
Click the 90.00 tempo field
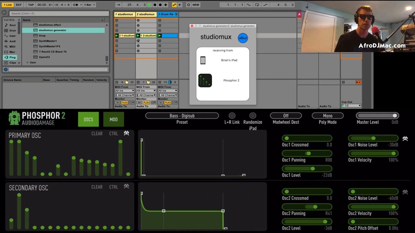(x=41, y=5)
